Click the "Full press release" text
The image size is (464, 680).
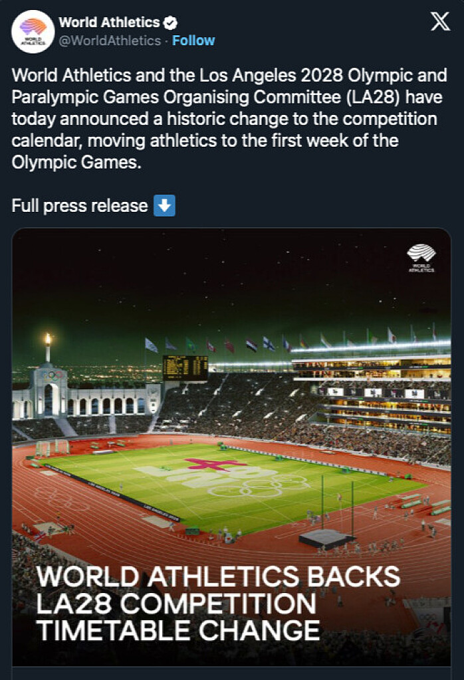click(x=79, y=206)
